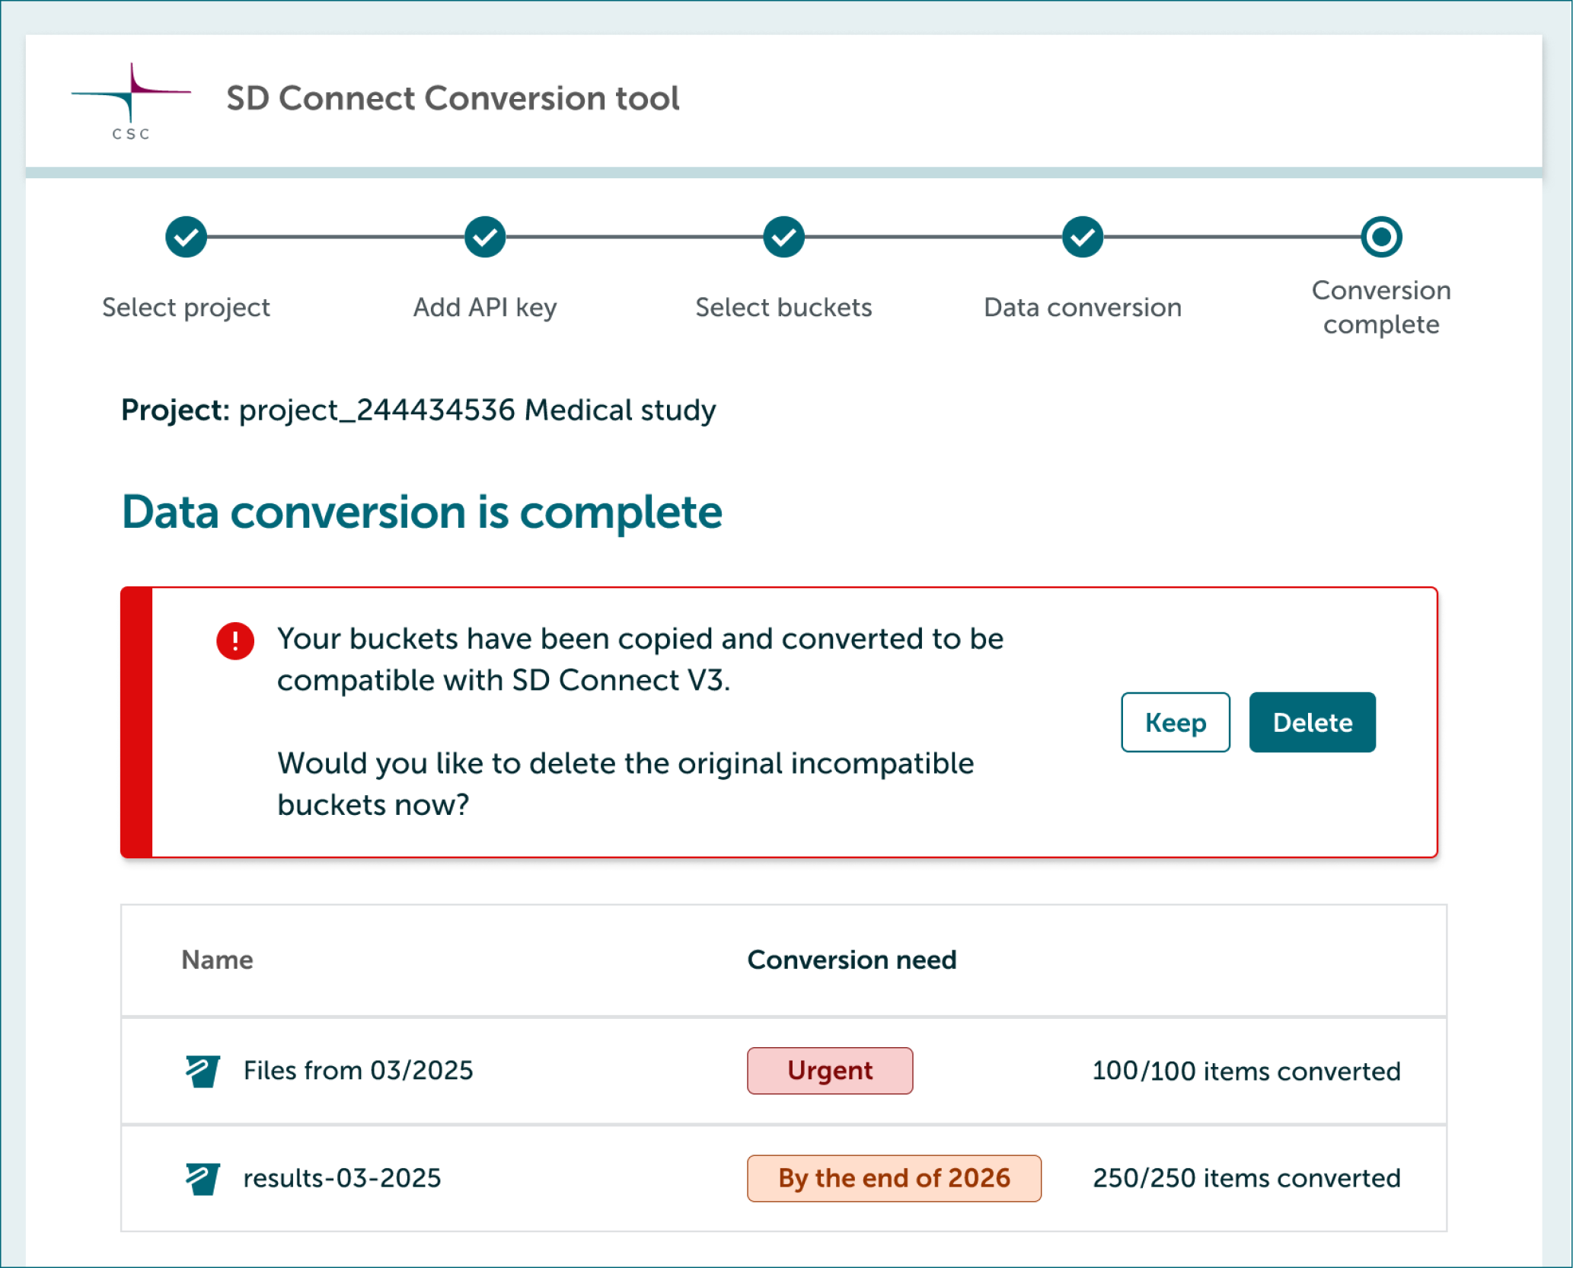Viewport: 1573px width, 1268px height.
Task: Select the bucket icon beside results-03-2025
Action: (x=202, y=1177)
